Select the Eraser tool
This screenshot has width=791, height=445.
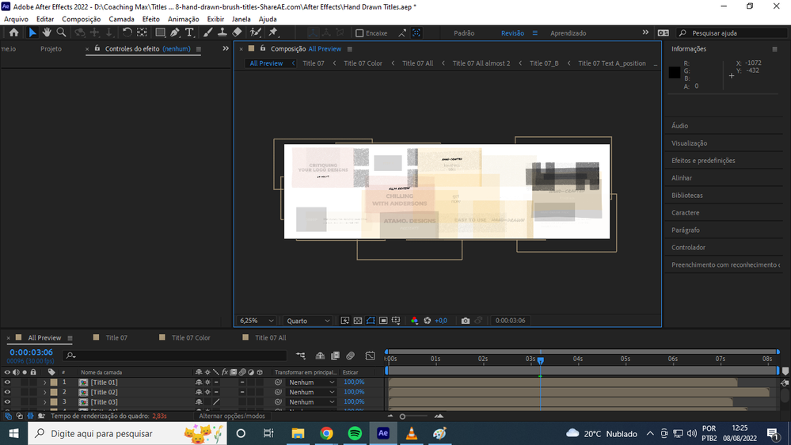237,32
